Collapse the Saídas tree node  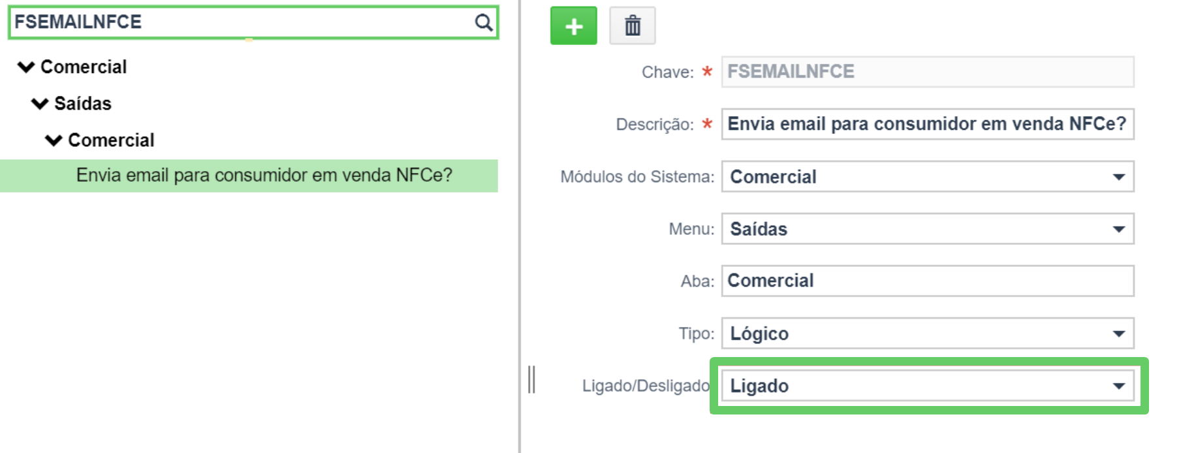[x=40, y=103]
